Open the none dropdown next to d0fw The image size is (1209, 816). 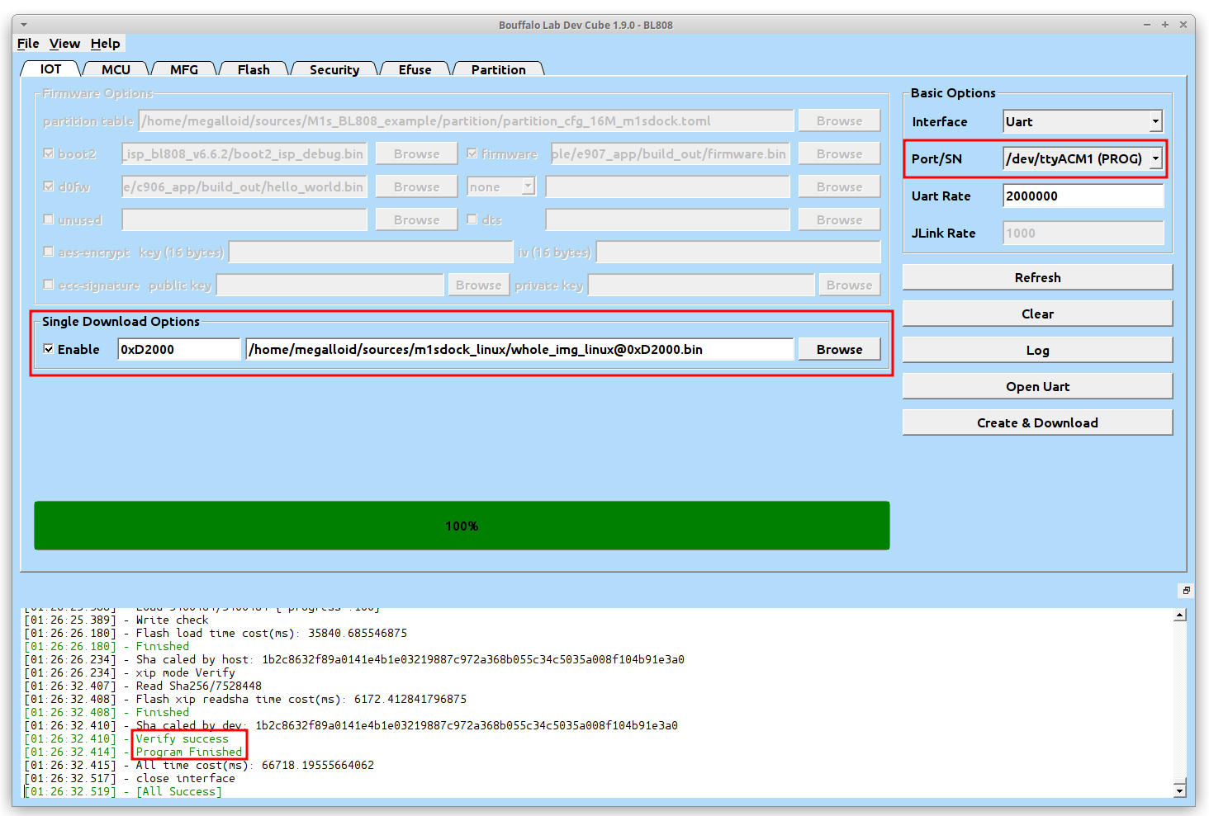(501, 187)
